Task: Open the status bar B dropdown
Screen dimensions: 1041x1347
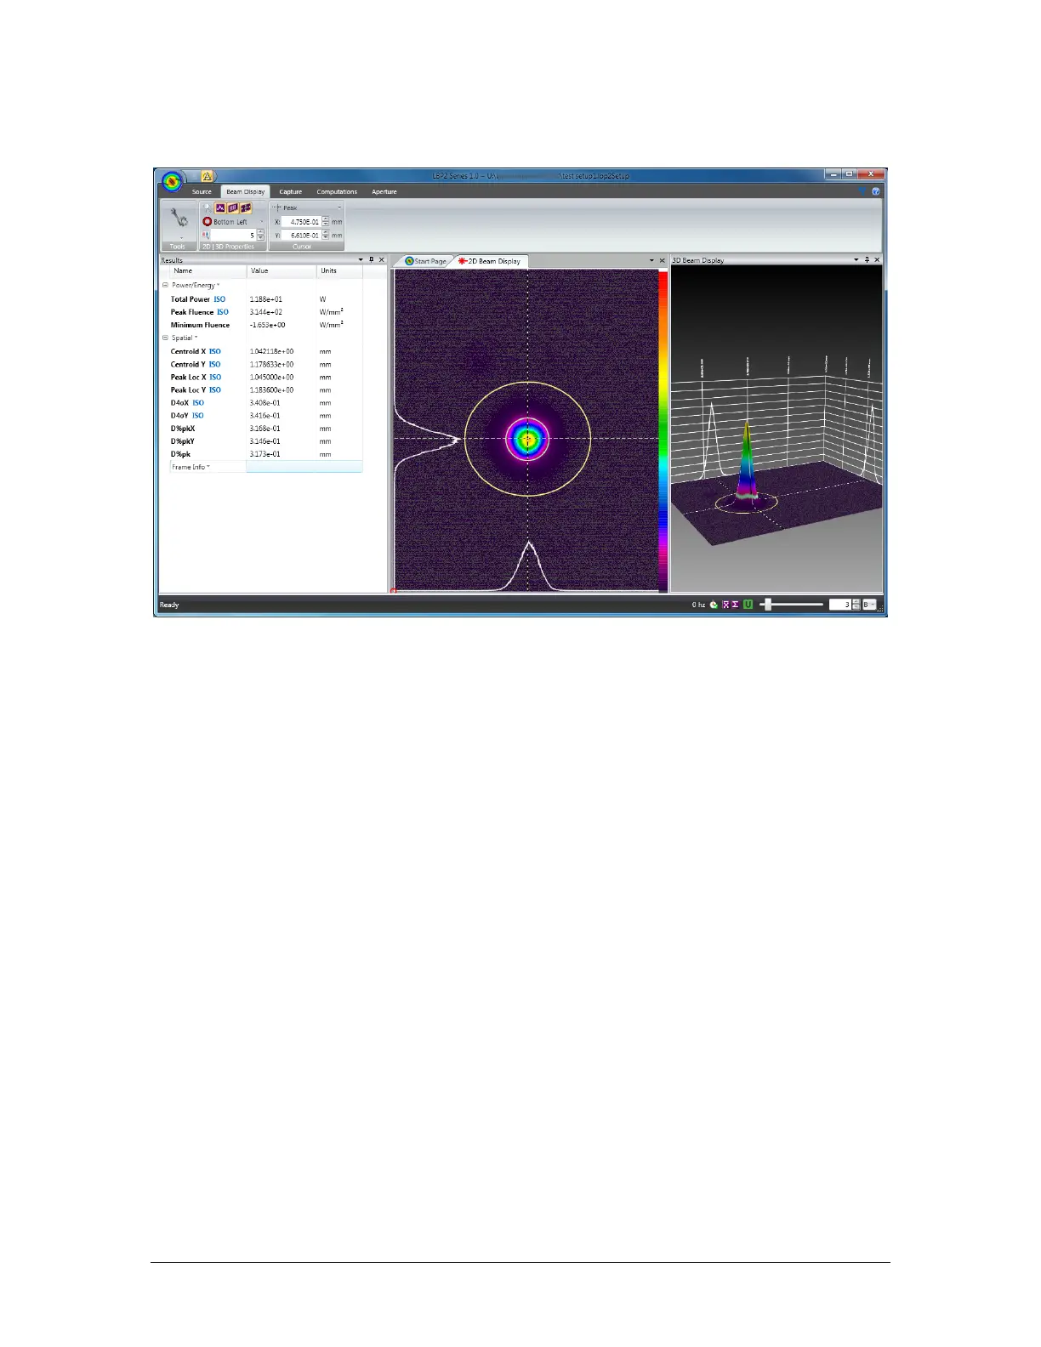Action: tap(869, 605)
